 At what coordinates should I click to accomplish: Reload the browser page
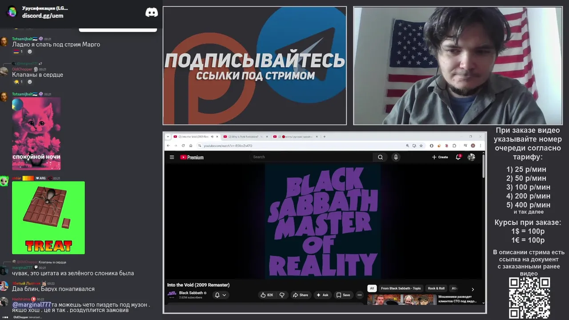(183, 146)
